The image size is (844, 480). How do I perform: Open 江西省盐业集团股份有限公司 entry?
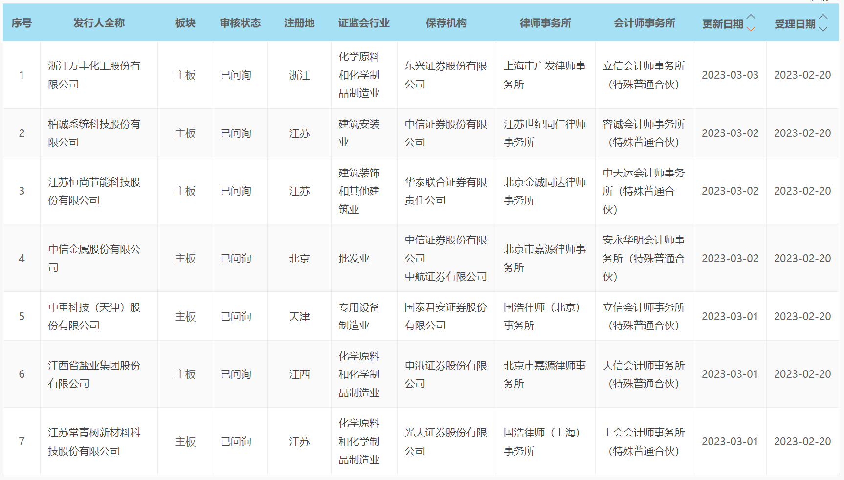pyautogui.click(x=94, y=374)
